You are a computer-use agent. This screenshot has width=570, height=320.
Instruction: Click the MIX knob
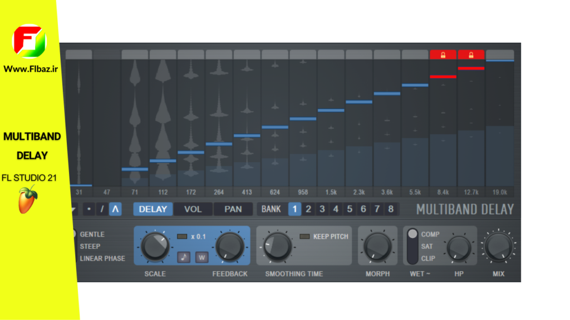point(498,246)
